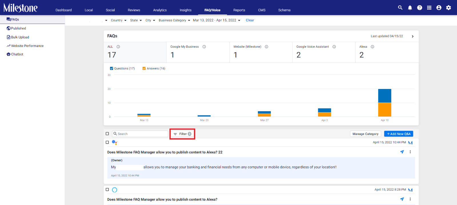This screenshot has width=457, height=205.
Task: Open the three-dot menu for question ending 22
Action: click(410, 152)
